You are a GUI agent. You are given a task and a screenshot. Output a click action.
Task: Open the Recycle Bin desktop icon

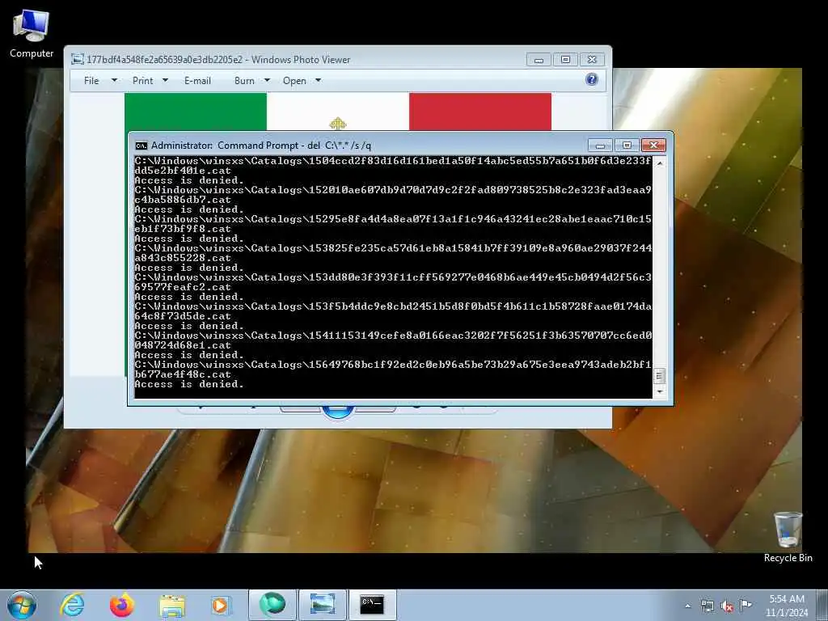click(788, 537)
